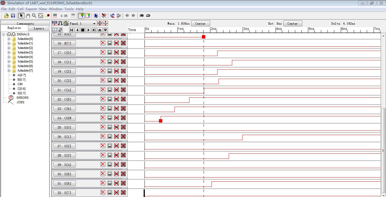The image size is (386, 197).
Task: Open the Export menu
Action: 31,9
